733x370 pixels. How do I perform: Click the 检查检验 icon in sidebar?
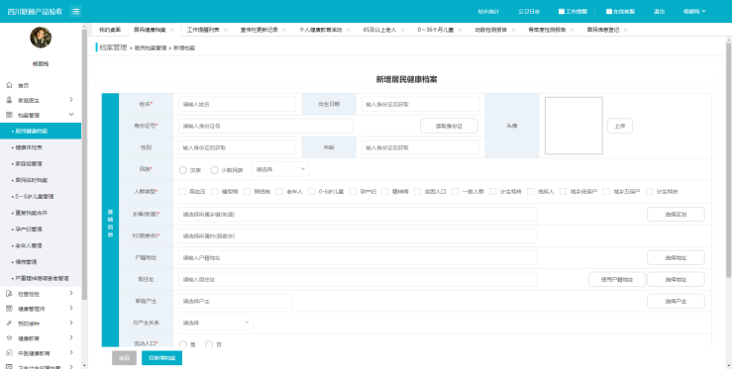coord(9,294)
